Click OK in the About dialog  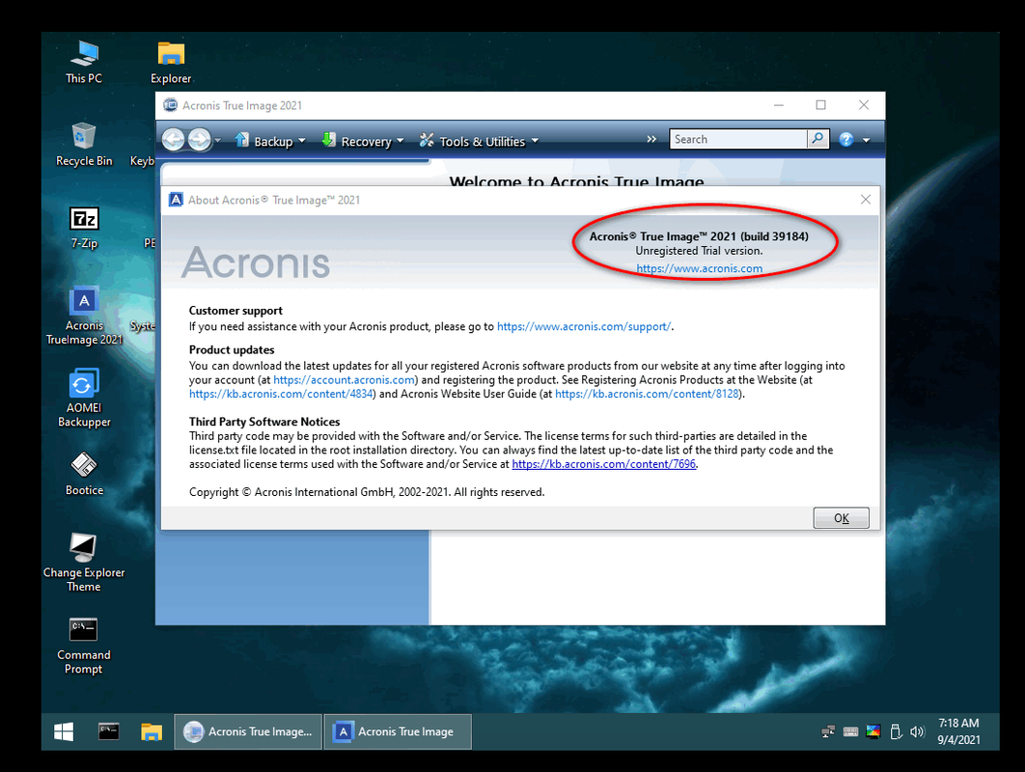tap(841, 517)
